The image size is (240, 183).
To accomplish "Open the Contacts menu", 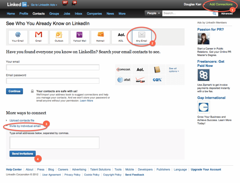I will coord(39,14).
